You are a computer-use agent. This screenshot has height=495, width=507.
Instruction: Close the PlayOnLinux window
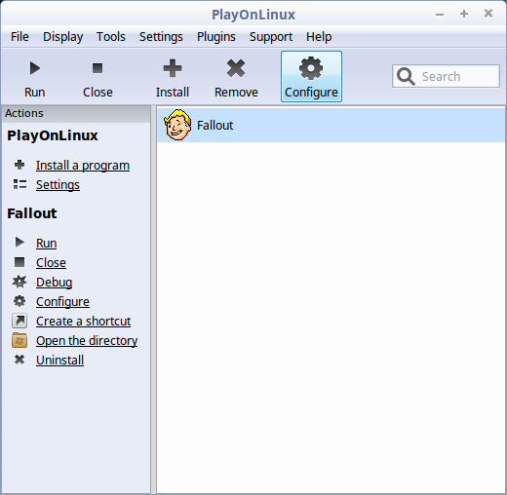point(488,14)
